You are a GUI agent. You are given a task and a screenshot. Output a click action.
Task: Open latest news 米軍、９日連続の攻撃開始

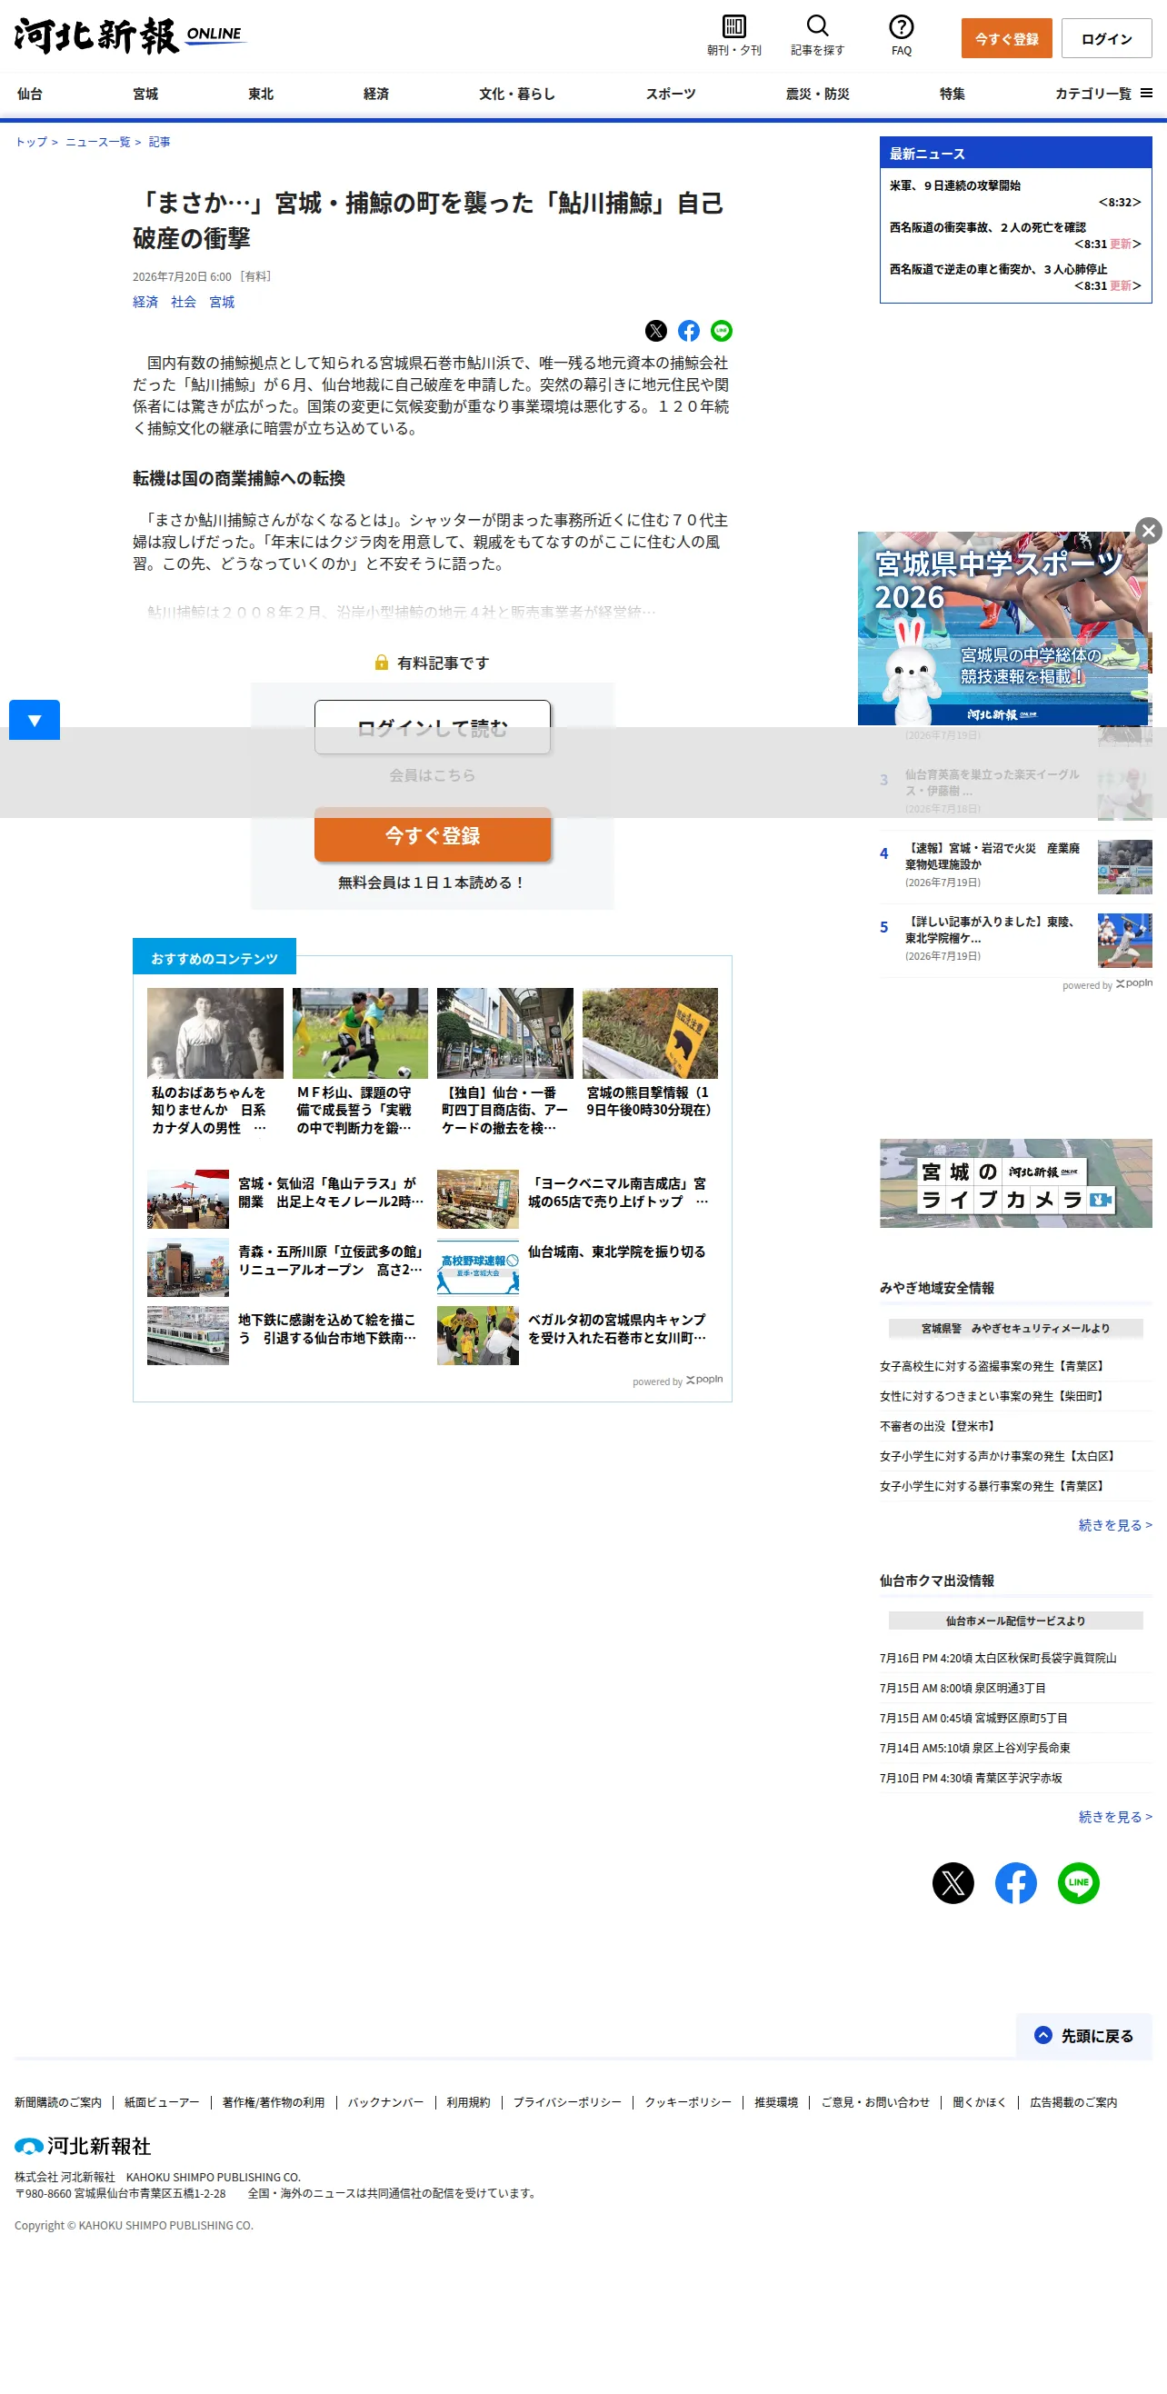click(x=954, y=186)
